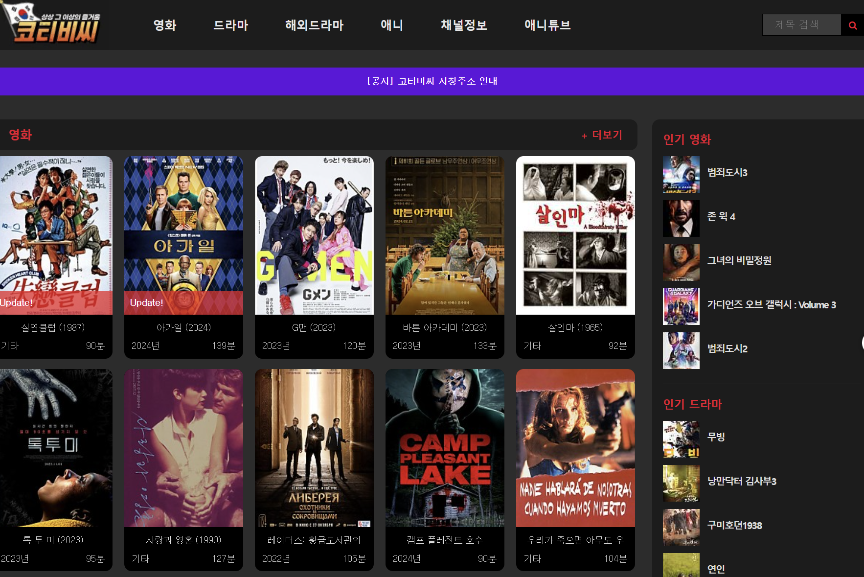Click the 구미호뎐1938 thumbnail
Image resolution: width=864 pixels, height=577 pixels.
pos(681,527)
